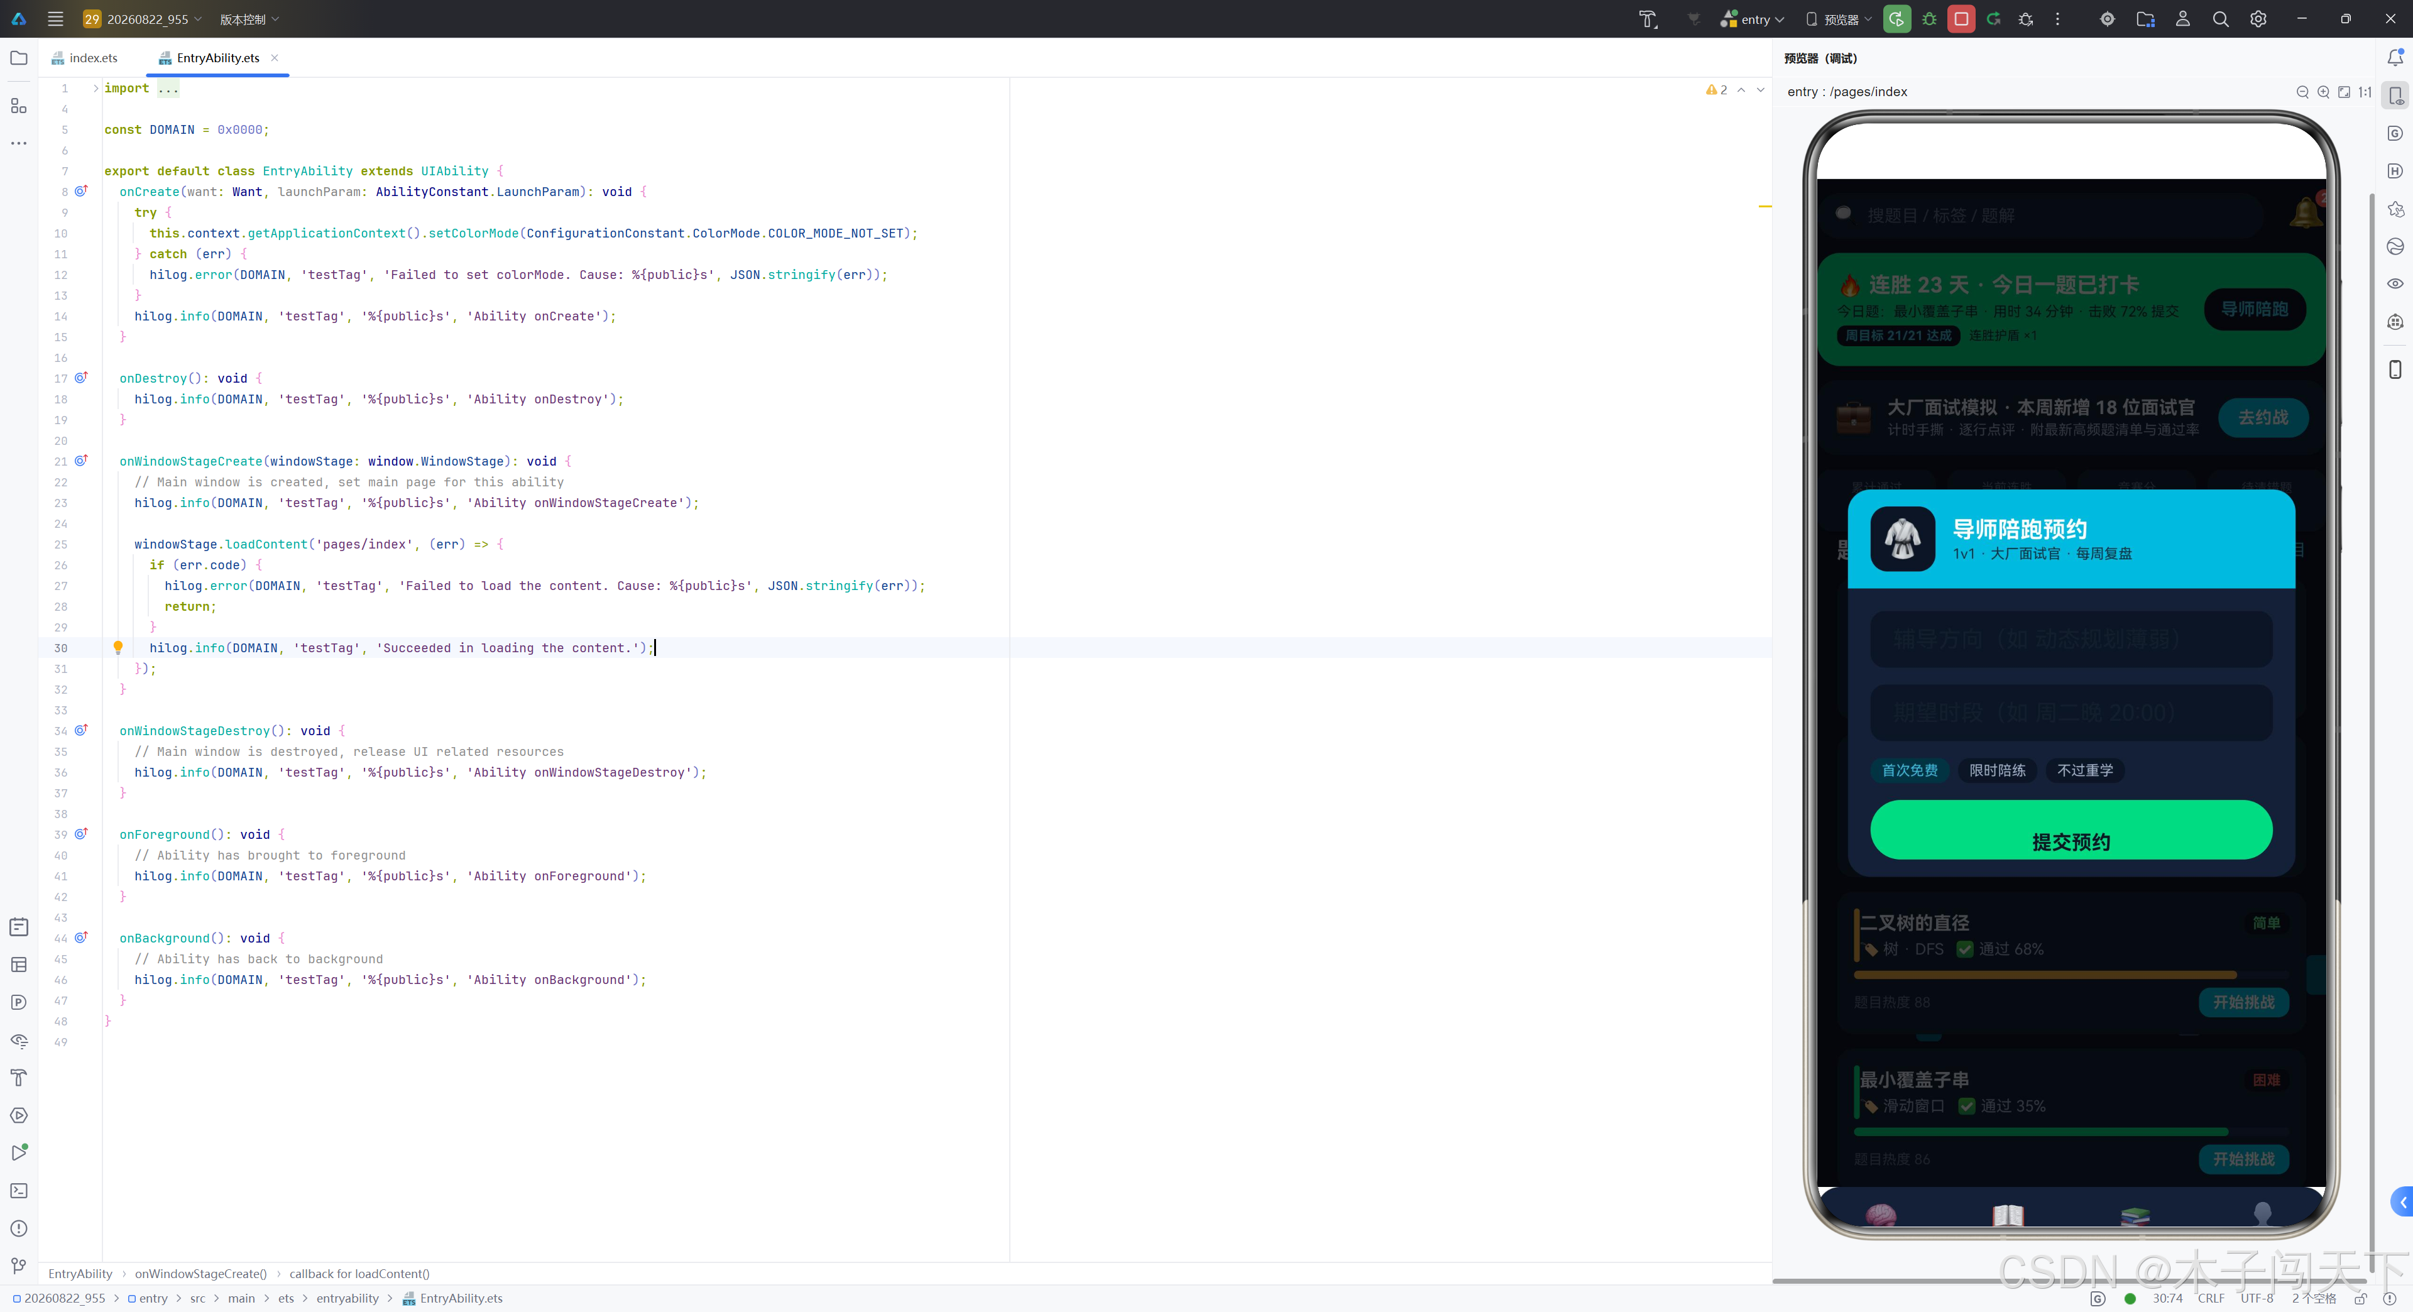Open the problems exclamation tool window
Image resolution: width=2413 pixels, height=1312 pixels.
coord(19,1228)
